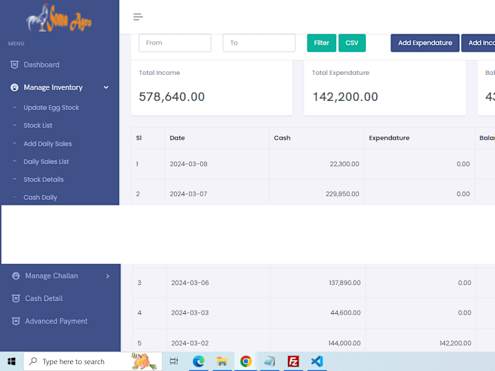
Task: Open Google Chrome from the taskbar
Action: [245, 361]
